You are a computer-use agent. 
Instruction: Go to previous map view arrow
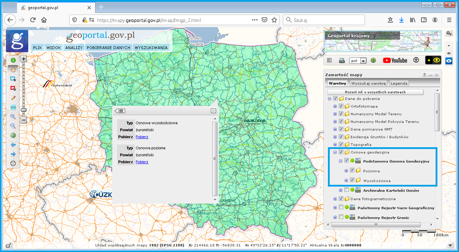pos(13,145)
